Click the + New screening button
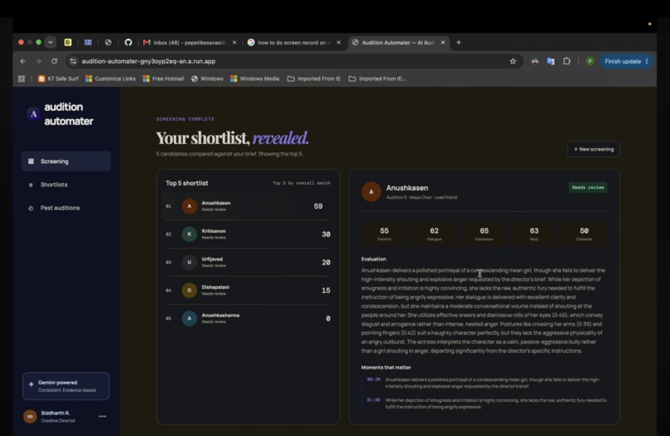Image resolution: width=670 pixels, height=436 pixels. 594,149
